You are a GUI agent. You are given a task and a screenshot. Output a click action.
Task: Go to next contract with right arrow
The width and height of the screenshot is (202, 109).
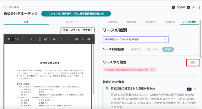188,7
